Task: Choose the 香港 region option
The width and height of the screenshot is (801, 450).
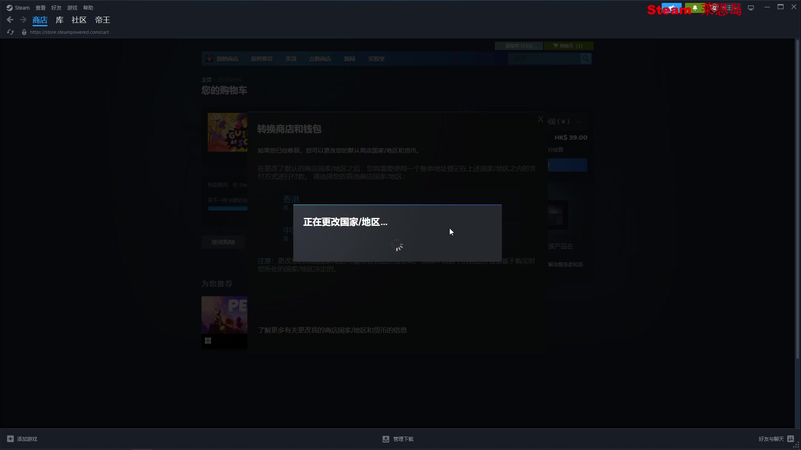Action: (291, 199)
